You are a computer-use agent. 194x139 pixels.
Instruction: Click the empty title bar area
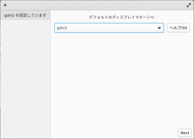96,5
